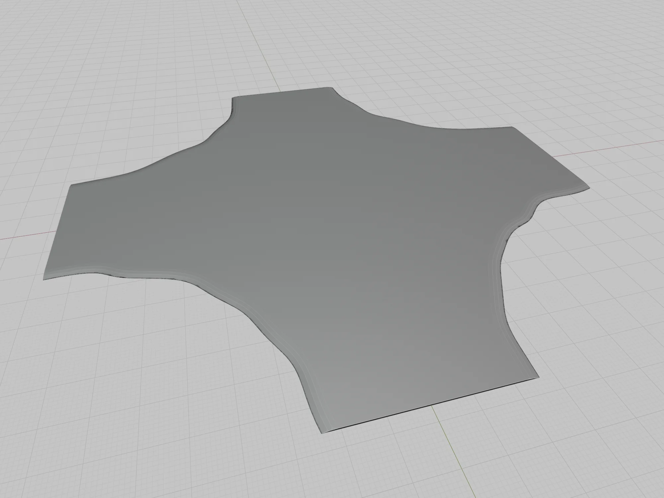Click the right pointed corner of mesh
664x498 pixels.
tap(588, 188)
